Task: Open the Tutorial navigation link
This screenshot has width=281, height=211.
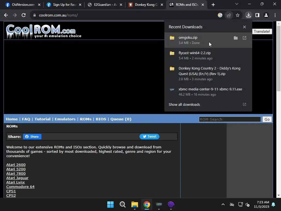Action: coord(43,119)
